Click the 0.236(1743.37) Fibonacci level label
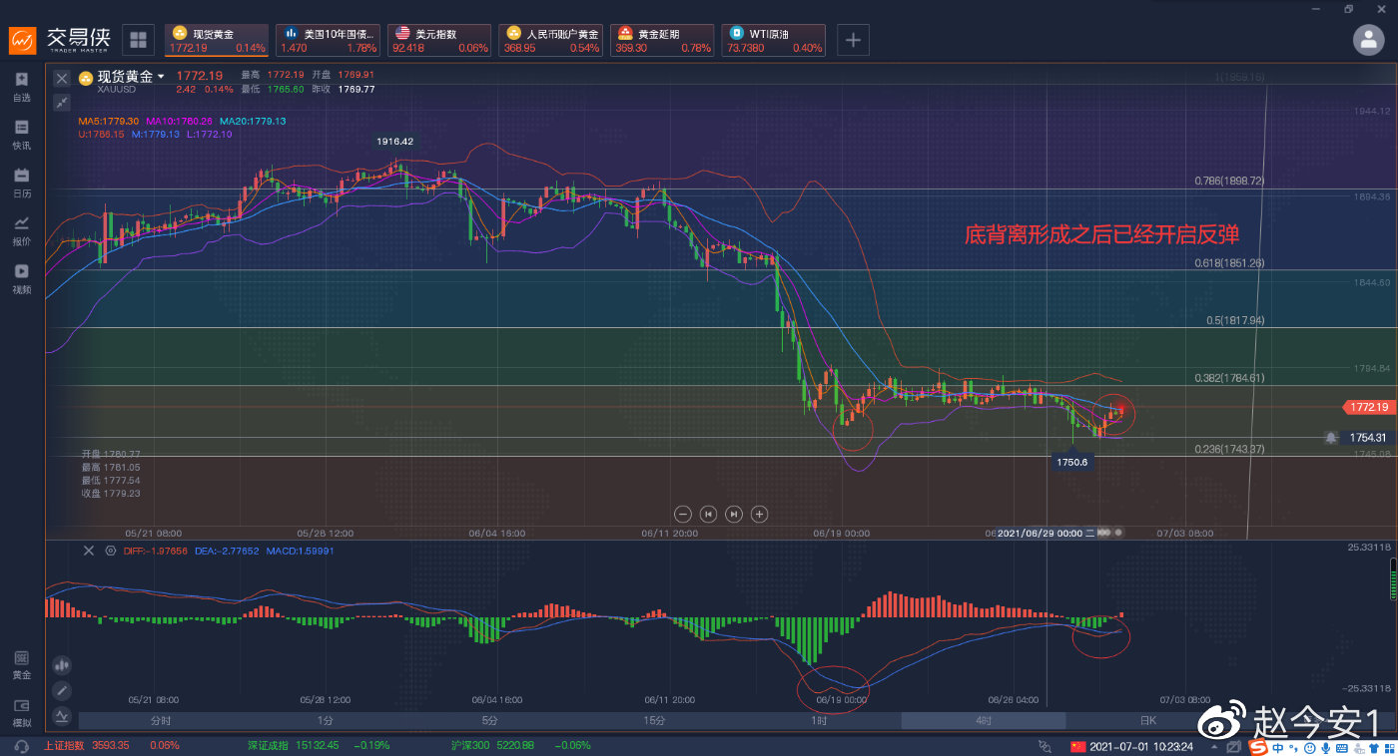Image resolution: width=1398 pixels, height=756 pixels. (x=1229, y=449)
